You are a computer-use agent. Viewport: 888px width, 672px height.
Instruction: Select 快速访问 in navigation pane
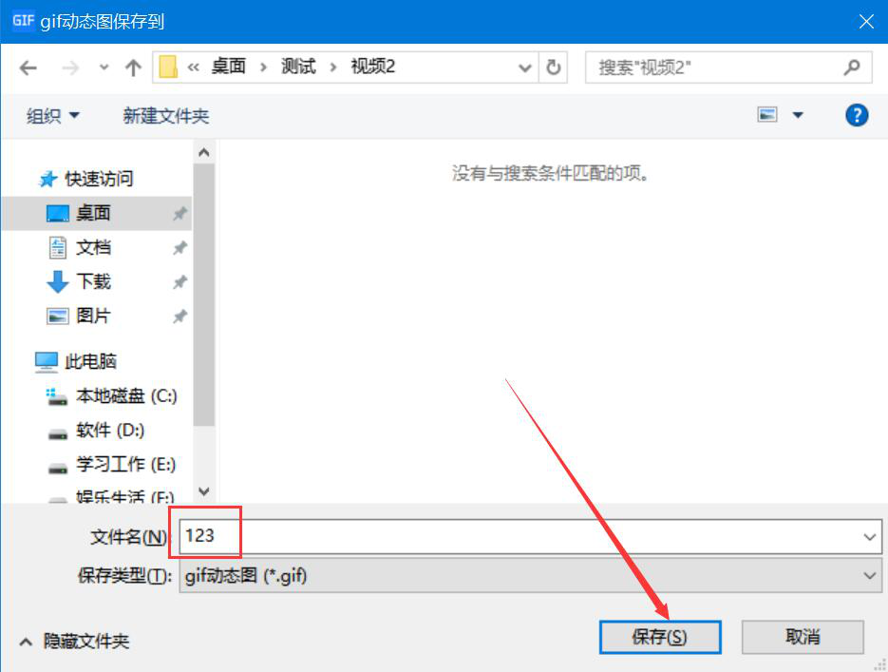click(99, 179)
